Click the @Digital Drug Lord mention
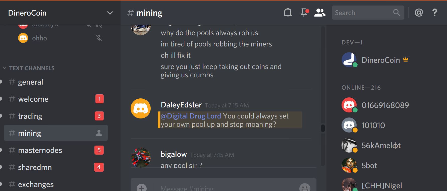The height and width of the screenshot is (191, 447). (x=191, y=116)
